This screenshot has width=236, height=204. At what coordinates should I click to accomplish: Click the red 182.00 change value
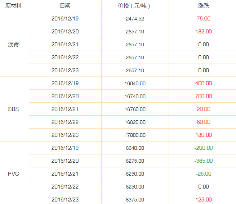click(204, 32)
